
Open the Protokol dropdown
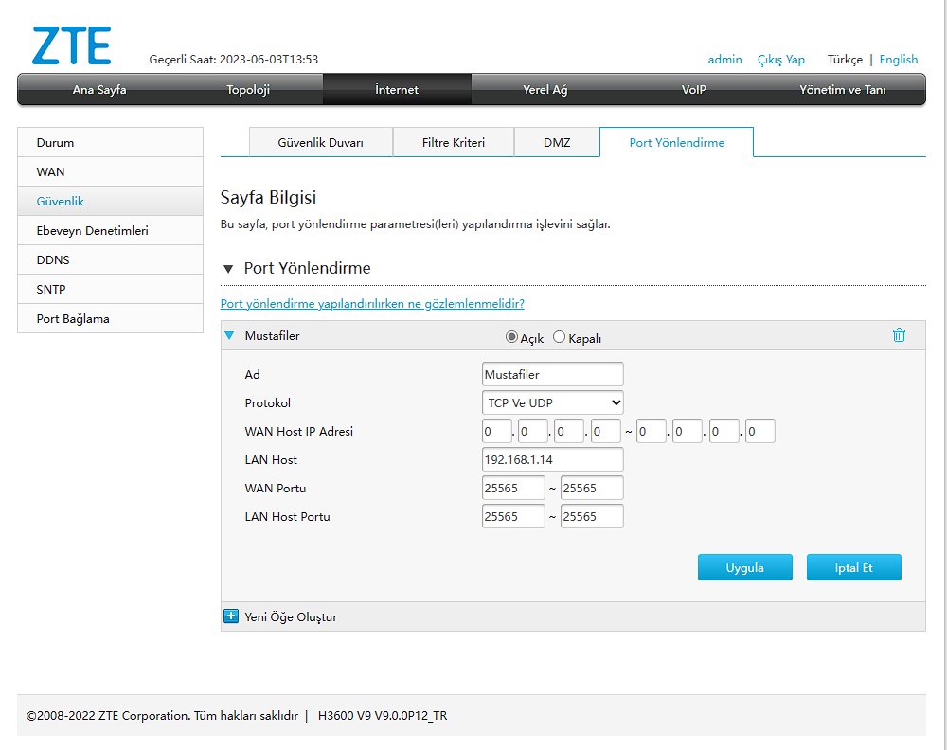(553, 402)
